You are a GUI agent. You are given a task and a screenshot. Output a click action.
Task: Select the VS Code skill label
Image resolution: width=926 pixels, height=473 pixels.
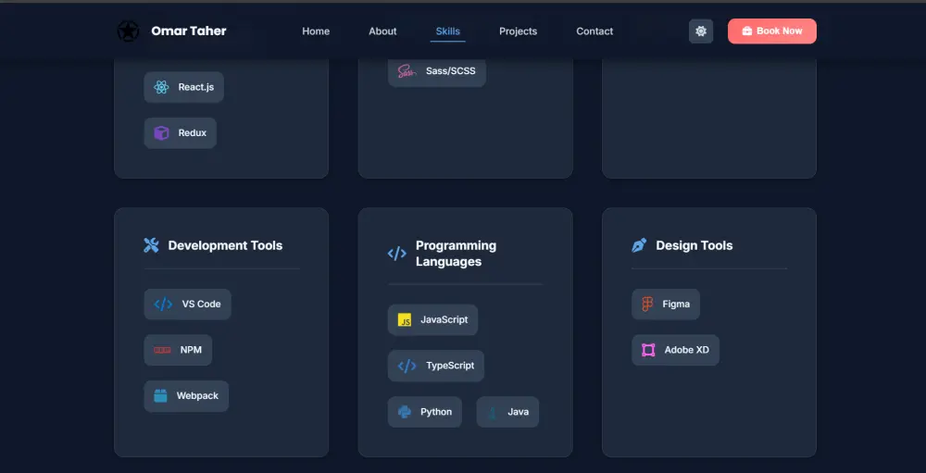click(201, 305)
